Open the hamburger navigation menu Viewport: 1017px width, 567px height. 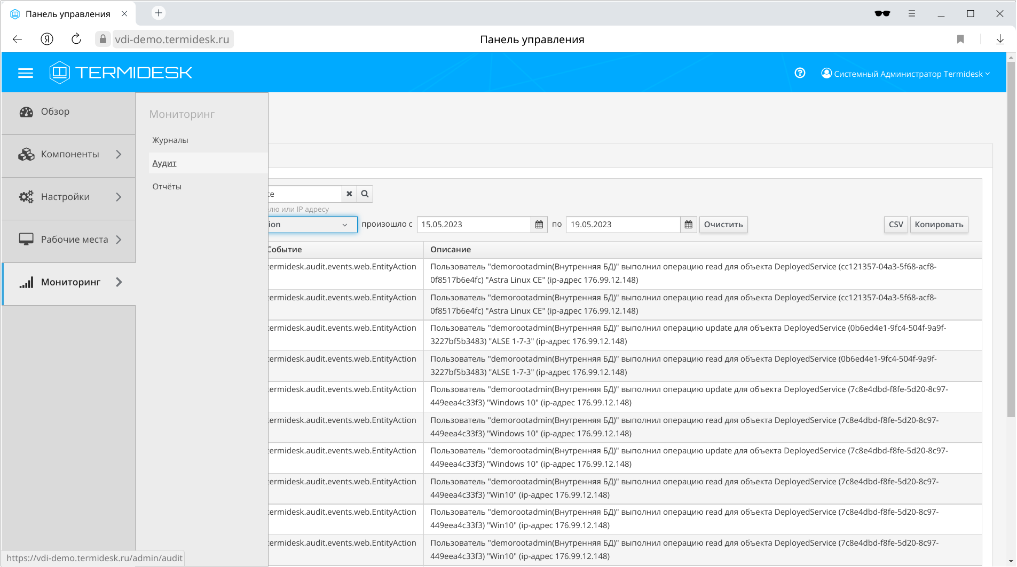click(25, 73)
